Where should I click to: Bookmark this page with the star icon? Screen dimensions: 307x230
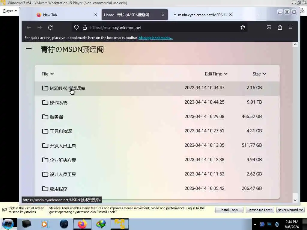click(x=243, y=27)
